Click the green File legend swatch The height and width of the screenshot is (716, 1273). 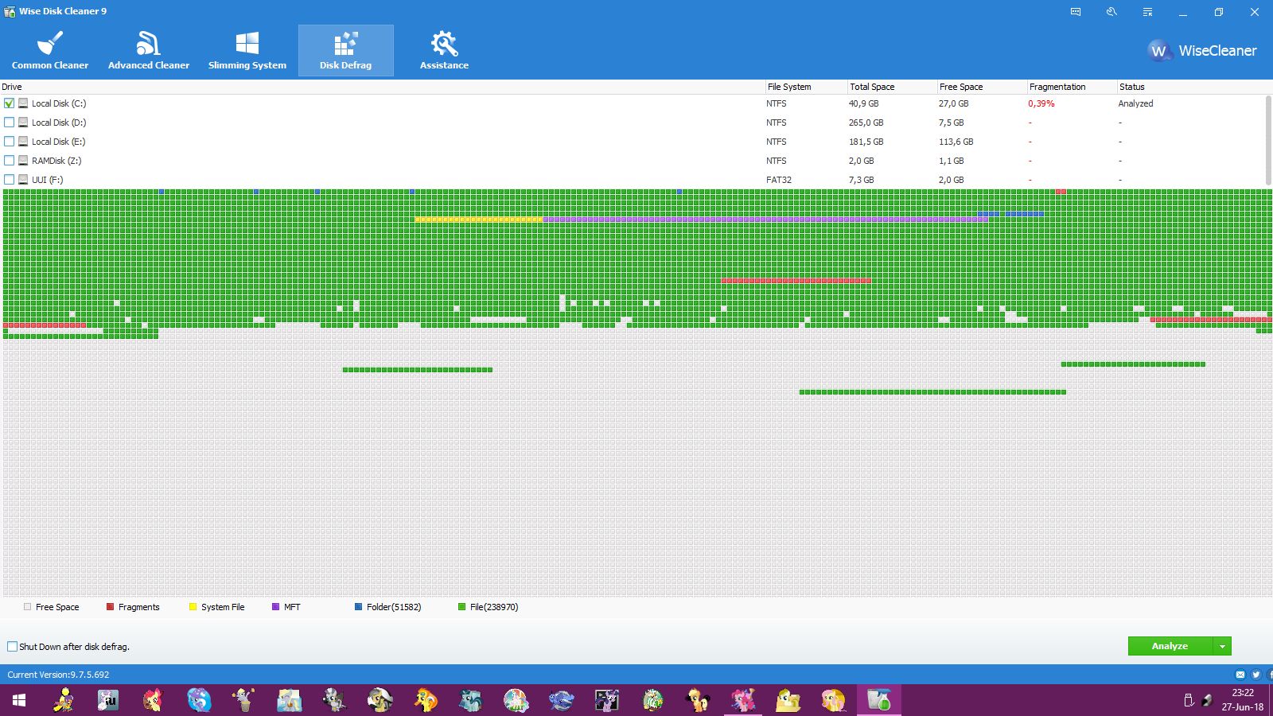pos(461,607)
